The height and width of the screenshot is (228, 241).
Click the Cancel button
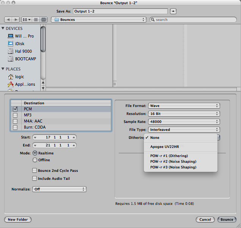point(205,219)
